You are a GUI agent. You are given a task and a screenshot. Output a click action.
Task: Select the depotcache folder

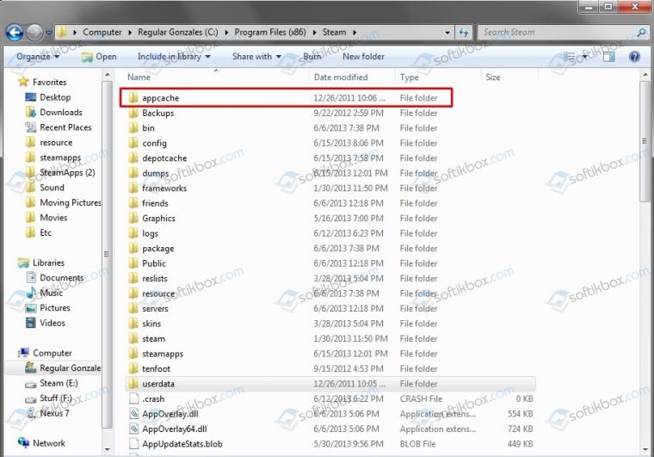coord(330,158)
